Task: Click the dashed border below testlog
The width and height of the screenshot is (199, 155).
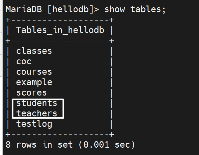Action: pyautogui.click(x=60, y=134)
